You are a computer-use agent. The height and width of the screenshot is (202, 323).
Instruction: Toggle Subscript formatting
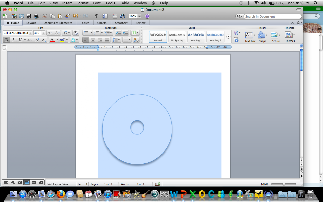point(44,40)
